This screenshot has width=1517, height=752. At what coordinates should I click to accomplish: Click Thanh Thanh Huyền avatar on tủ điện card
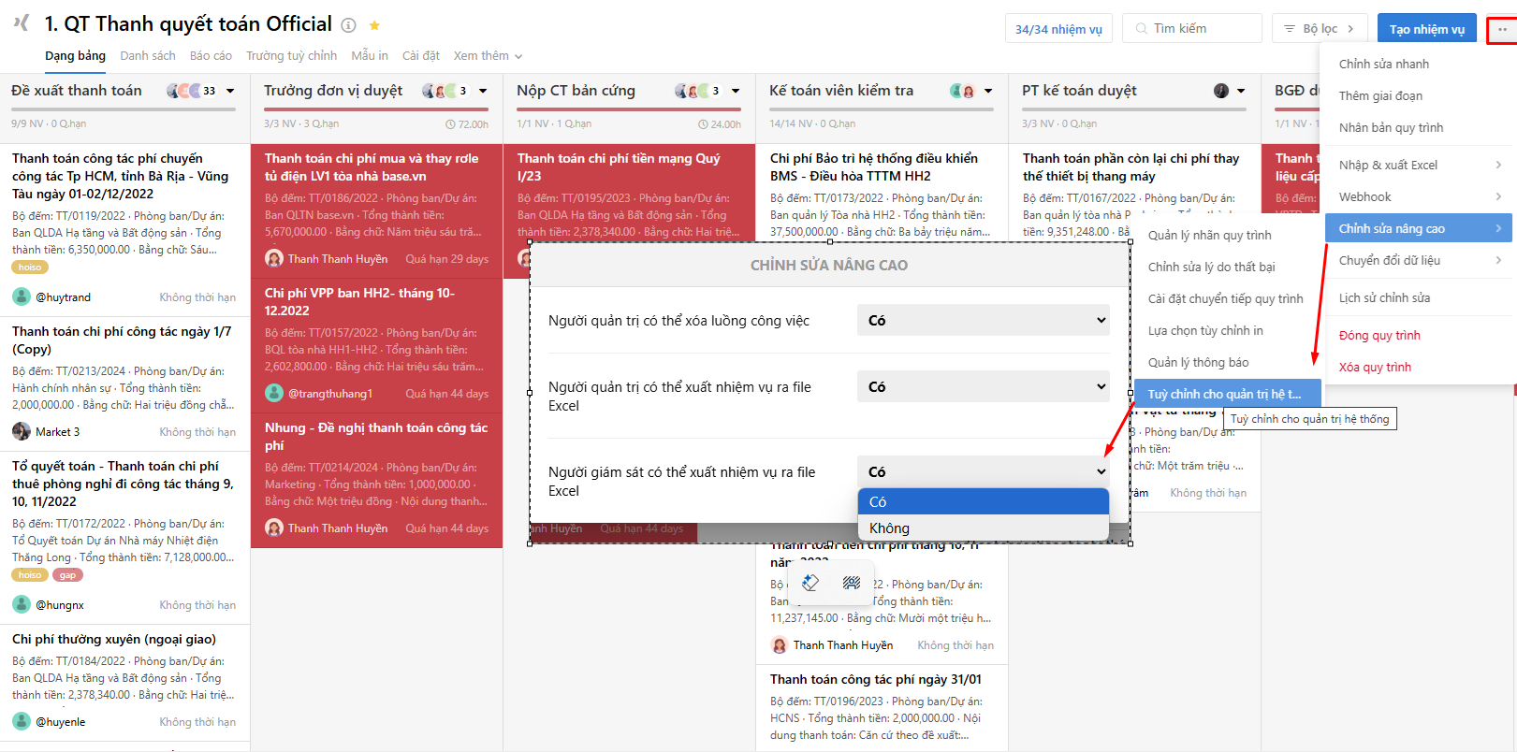coord(273,258)
